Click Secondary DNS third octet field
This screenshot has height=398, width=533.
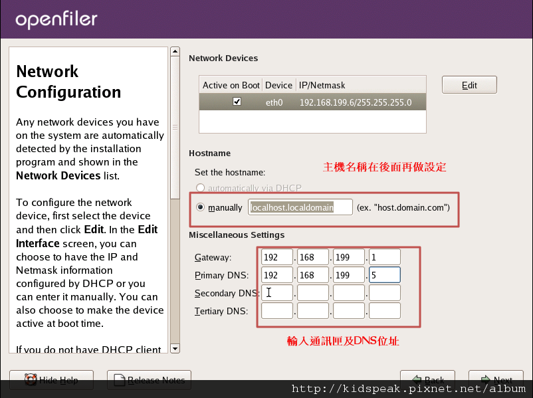pyautogui.click(x=349, y=293)
